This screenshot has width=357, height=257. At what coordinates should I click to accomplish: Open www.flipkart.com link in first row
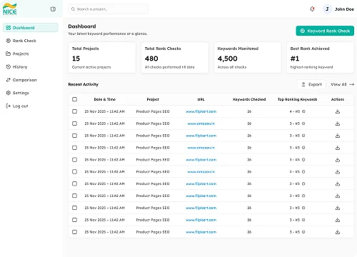201,111
